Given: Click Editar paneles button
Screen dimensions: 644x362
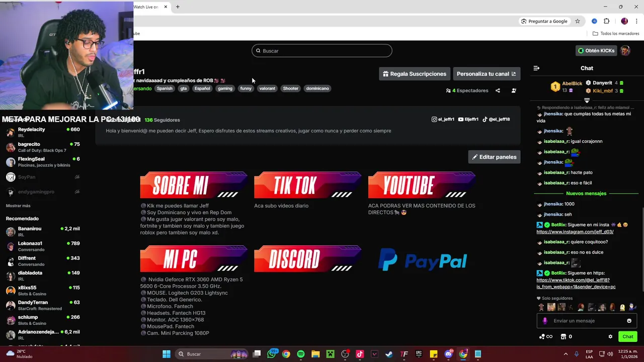Looking at the screenshot, I should click(x=494, y=157).
